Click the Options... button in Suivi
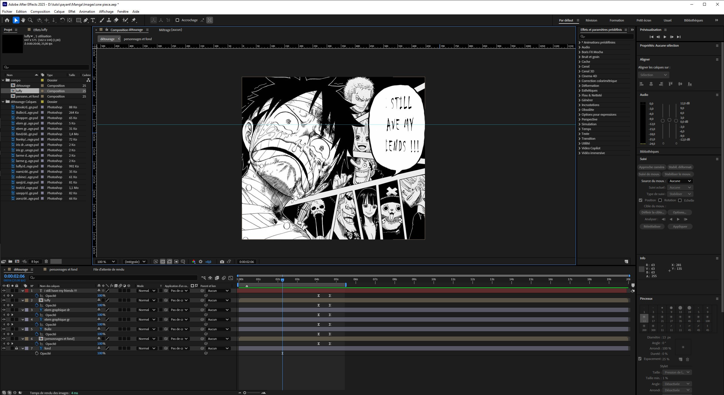 [x=679, y=212]
